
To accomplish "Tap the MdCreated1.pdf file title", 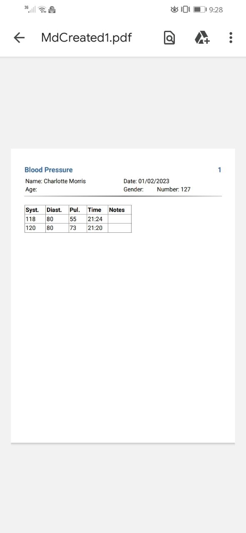I will coord(87,38).
